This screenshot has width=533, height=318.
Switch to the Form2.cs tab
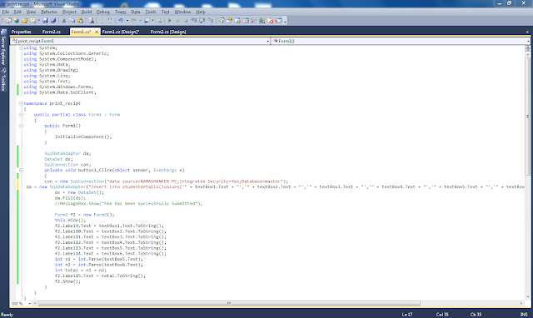[x=52, y=32]
